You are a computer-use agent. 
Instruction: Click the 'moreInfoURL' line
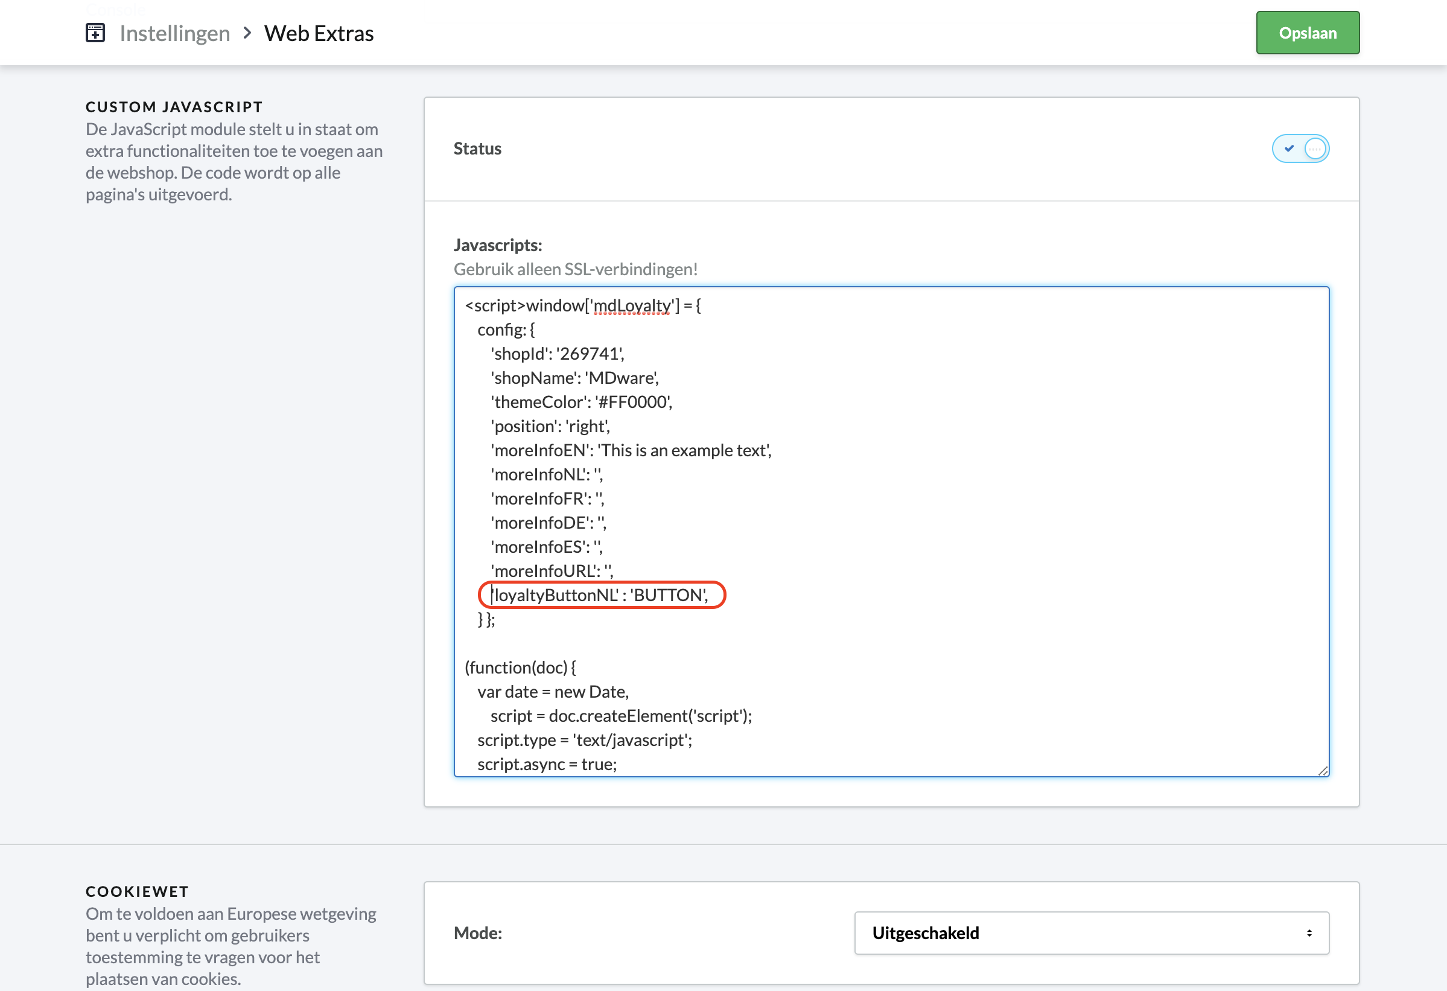tap(552, 571)
